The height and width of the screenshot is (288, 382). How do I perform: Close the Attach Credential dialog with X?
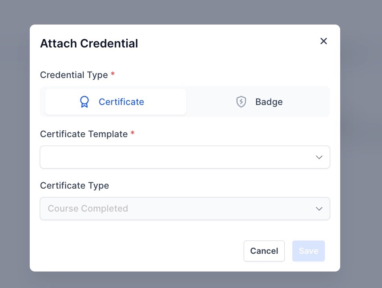click(x=324, y=41)
